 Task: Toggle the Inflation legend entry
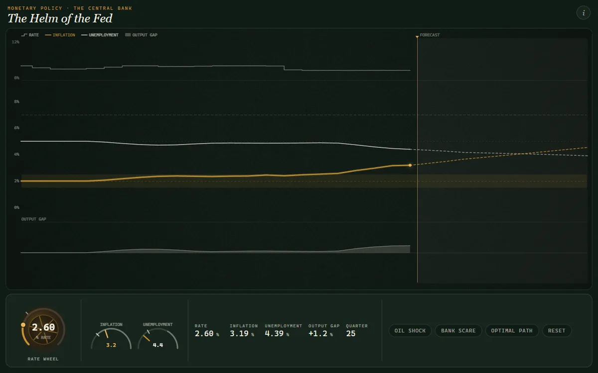(60, 35)
